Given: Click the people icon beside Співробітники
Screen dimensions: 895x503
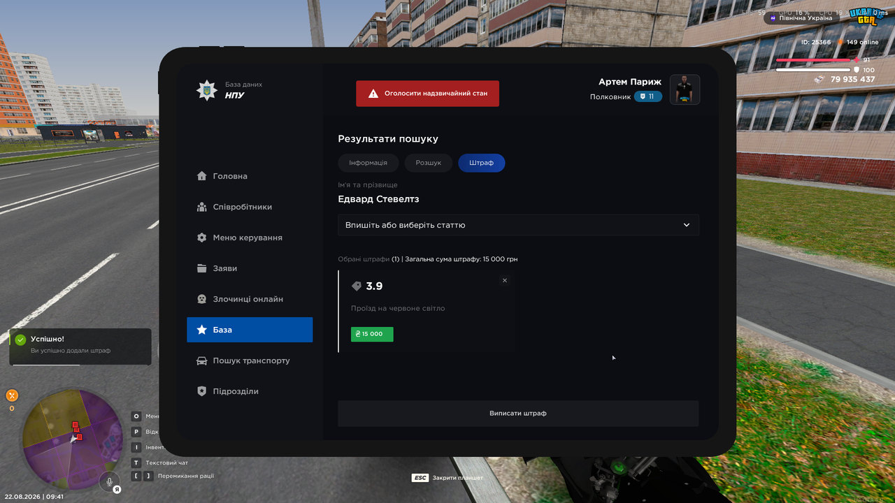Looking at the screenshot, I should [x=202, y=207].
